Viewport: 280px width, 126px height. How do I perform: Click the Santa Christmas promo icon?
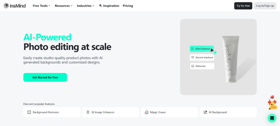272,102
